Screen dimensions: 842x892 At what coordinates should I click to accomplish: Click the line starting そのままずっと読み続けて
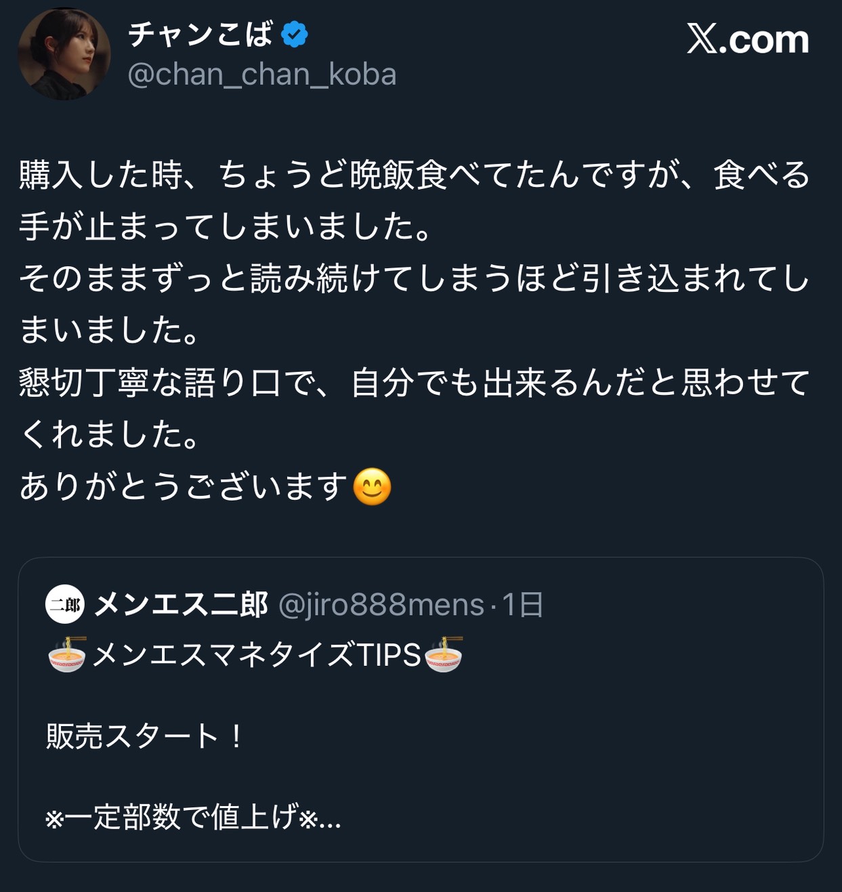[414, 278]
